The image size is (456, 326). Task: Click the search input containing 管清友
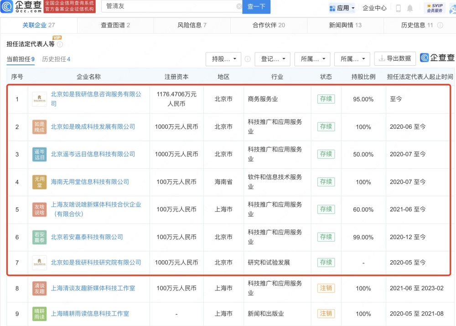pos(169,7)
